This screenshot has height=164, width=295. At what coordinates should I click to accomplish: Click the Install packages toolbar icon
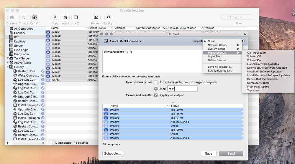click(x=65, y=17)
